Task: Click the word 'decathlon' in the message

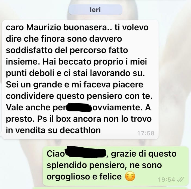Action: point(80,130)
